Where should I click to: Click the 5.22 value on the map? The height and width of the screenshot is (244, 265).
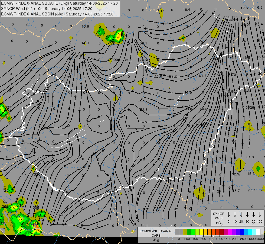[248, 91]
